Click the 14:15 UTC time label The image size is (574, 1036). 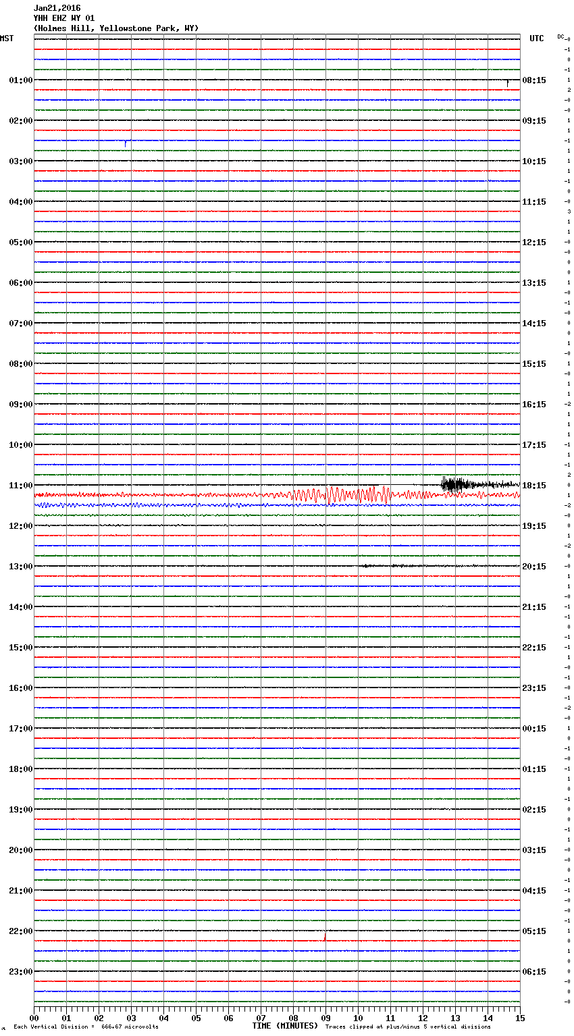(534, 323)
